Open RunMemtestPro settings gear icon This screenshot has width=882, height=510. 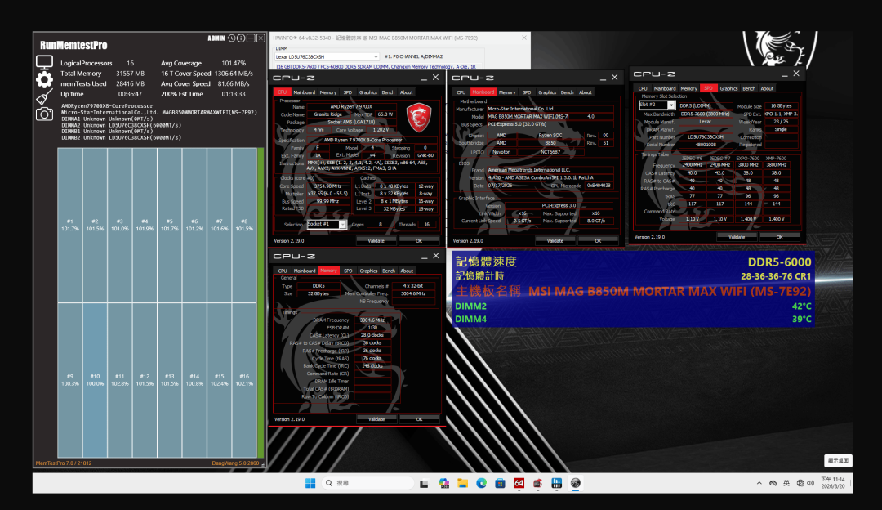(44, 79)
